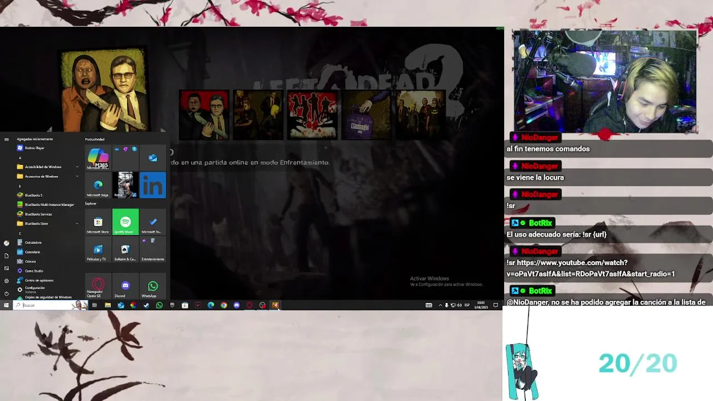Open BlueStacks Multi-Instance Manager

(x=49, y=205)
